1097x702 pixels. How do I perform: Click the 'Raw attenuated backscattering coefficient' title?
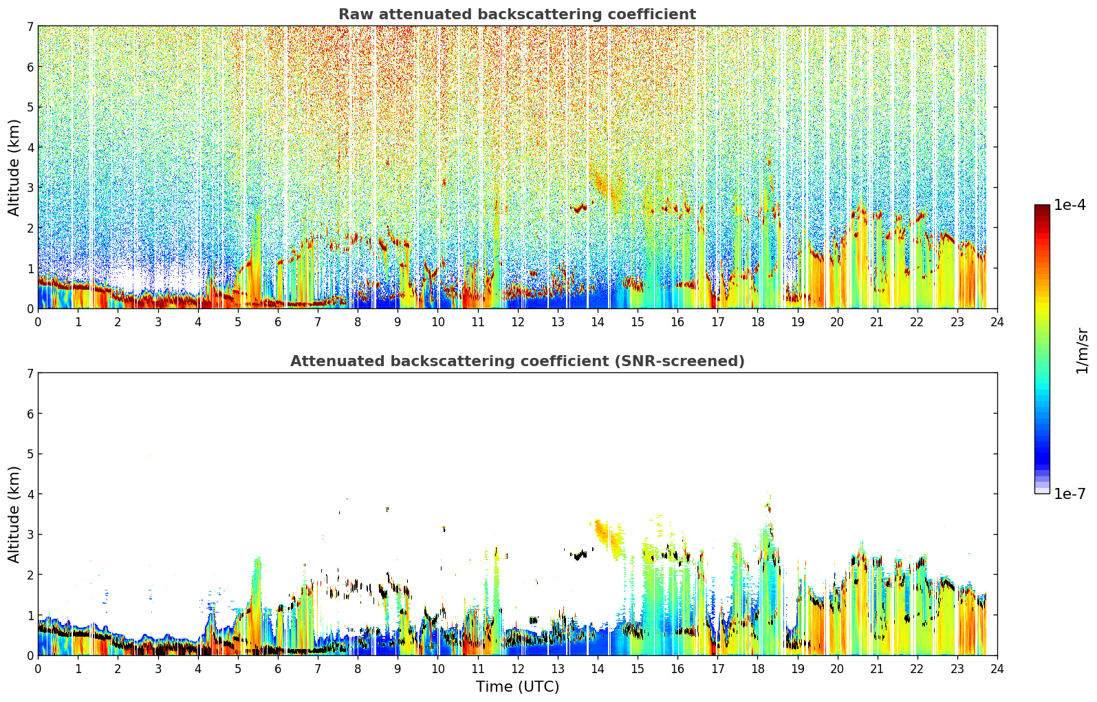point(517,14)
